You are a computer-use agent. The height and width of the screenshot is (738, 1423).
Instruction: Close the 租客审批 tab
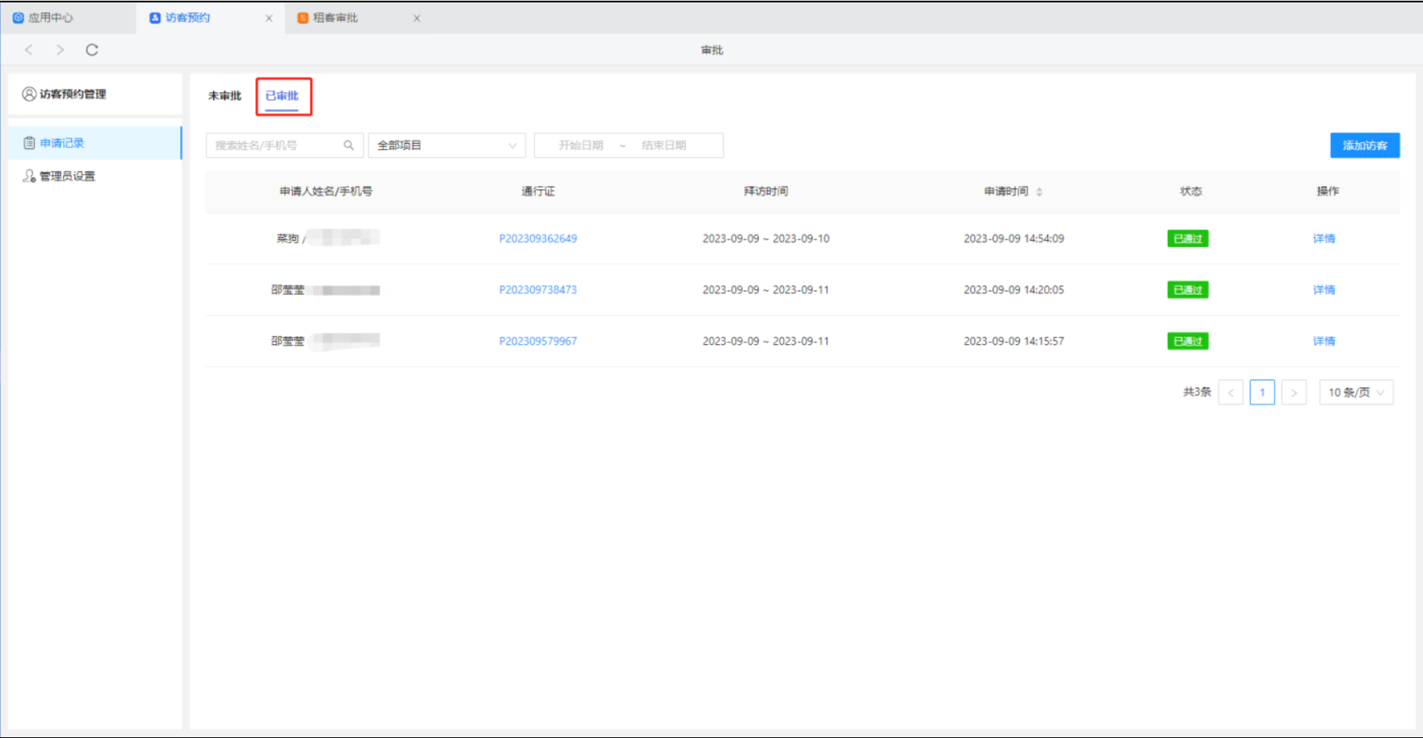[417, 18]
